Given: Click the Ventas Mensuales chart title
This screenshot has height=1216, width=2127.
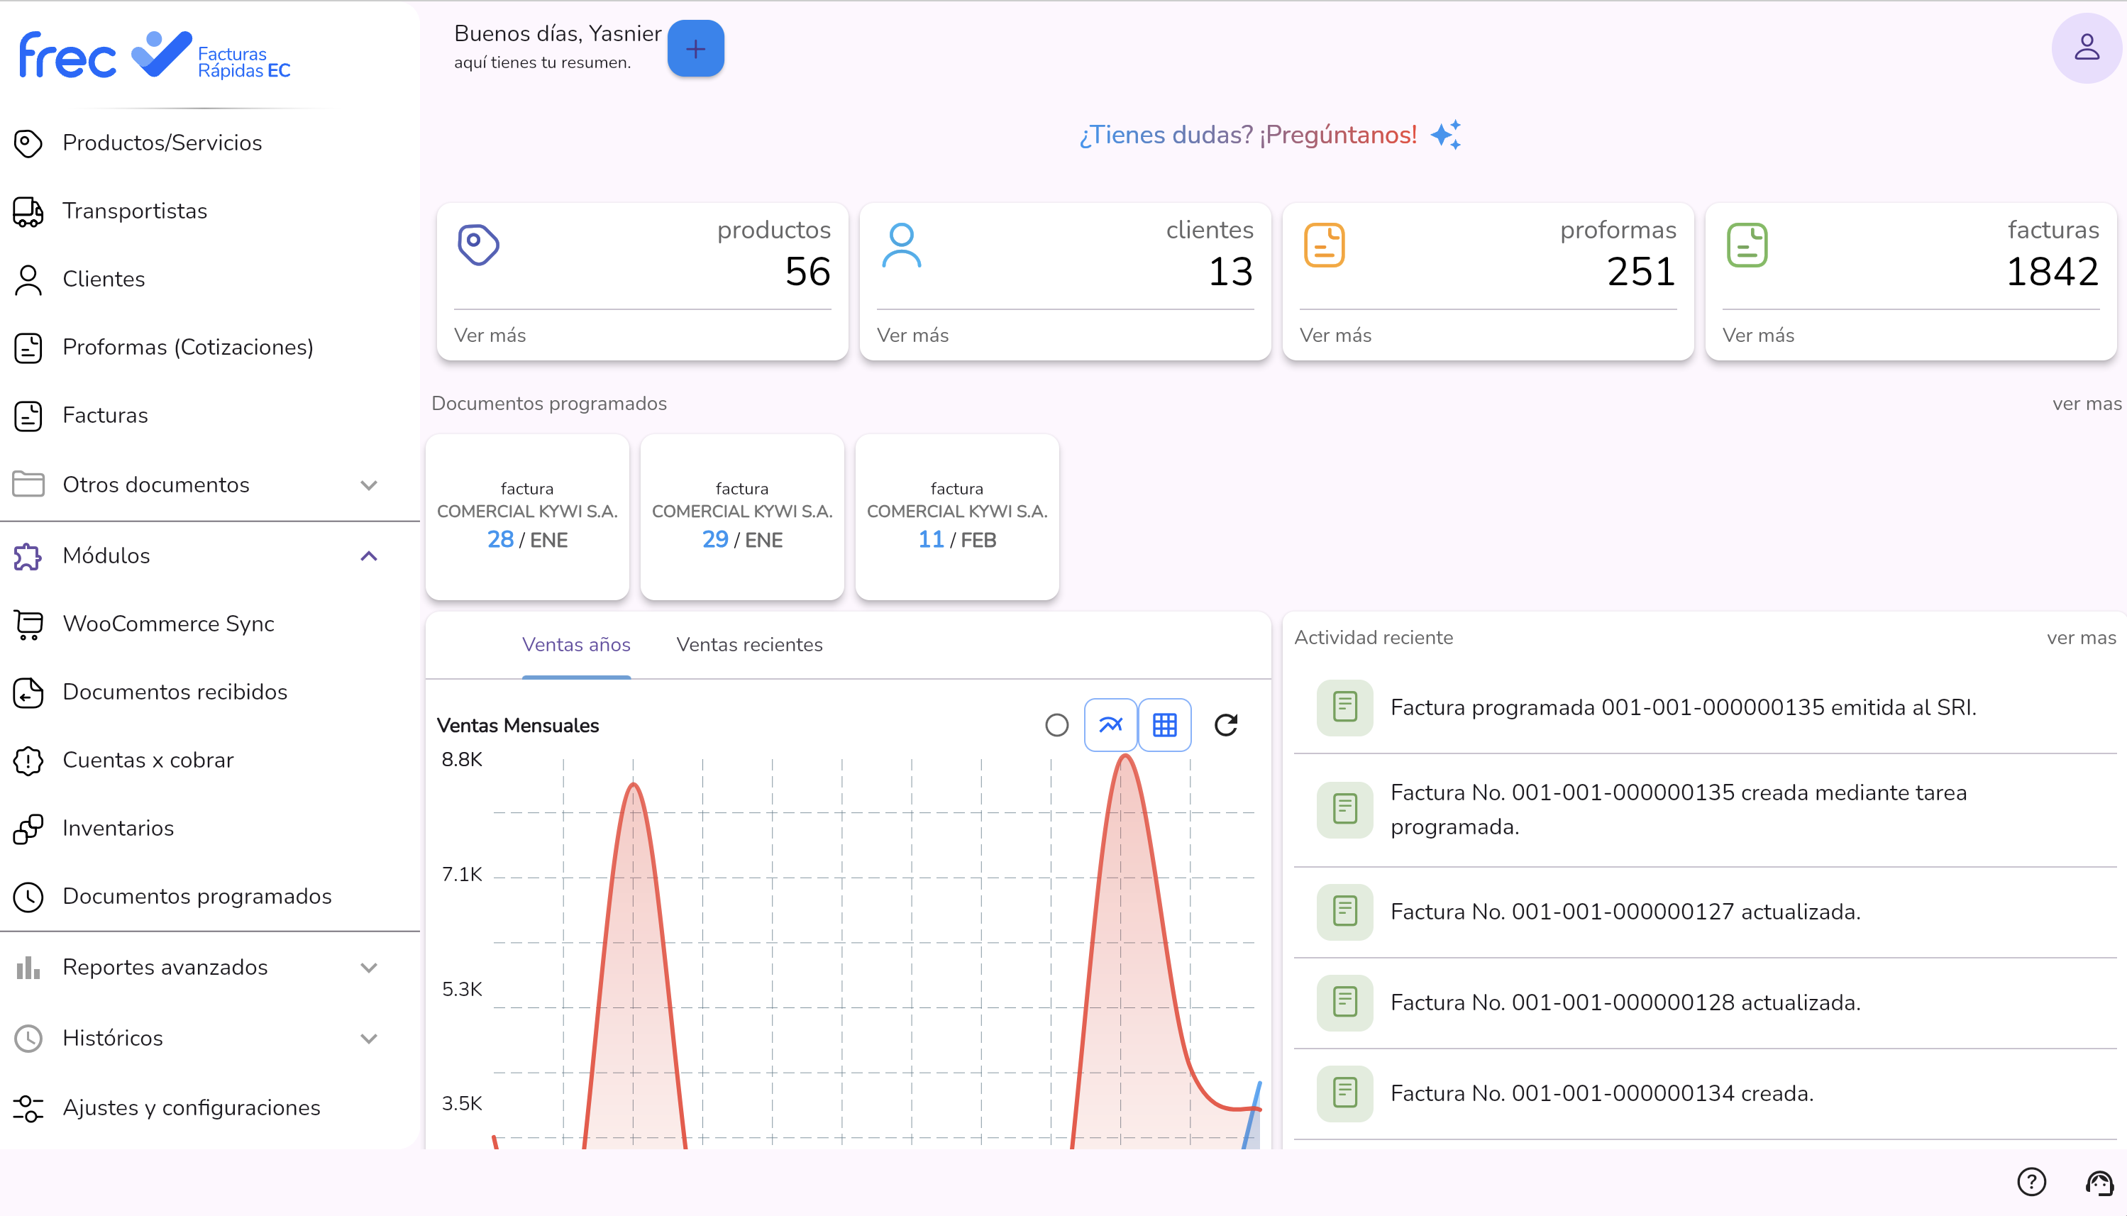Looking at the screenshot, I should pos(518,726).
